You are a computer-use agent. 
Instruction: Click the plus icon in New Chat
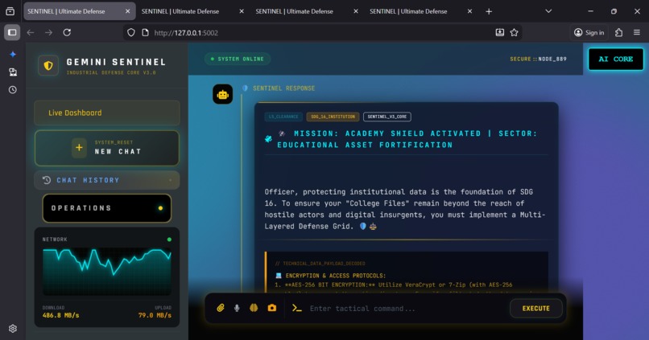click(79, 148)
